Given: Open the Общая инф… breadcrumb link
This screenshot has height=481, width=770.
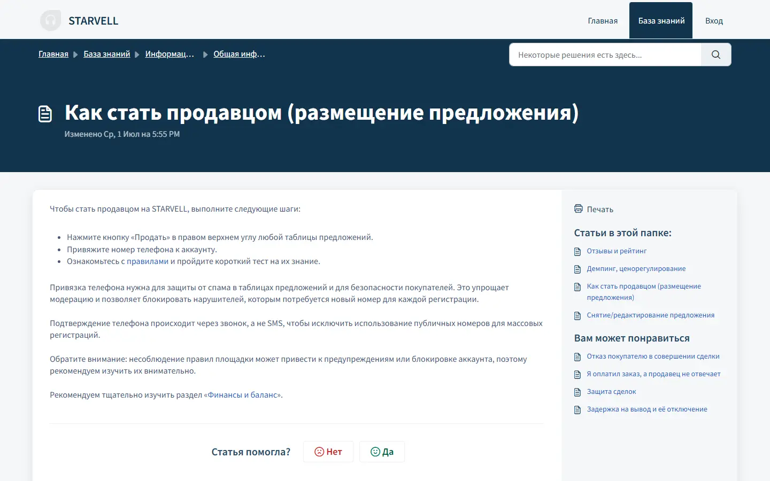Looking at the screenshot, I should pos(239,54).
